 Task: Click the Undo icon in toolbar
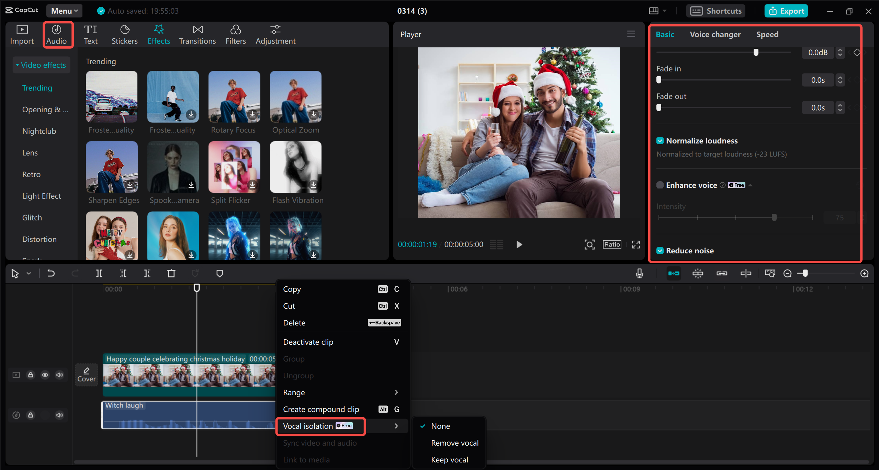(50, 273)
